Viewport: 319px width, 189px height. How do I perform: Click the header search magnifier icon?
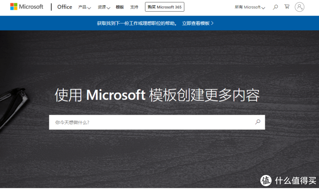[275, 7]
